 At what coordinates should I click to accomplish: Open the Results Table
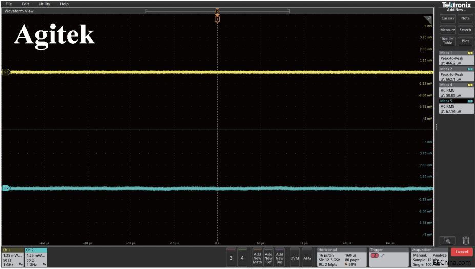click(x=447, y=41)
